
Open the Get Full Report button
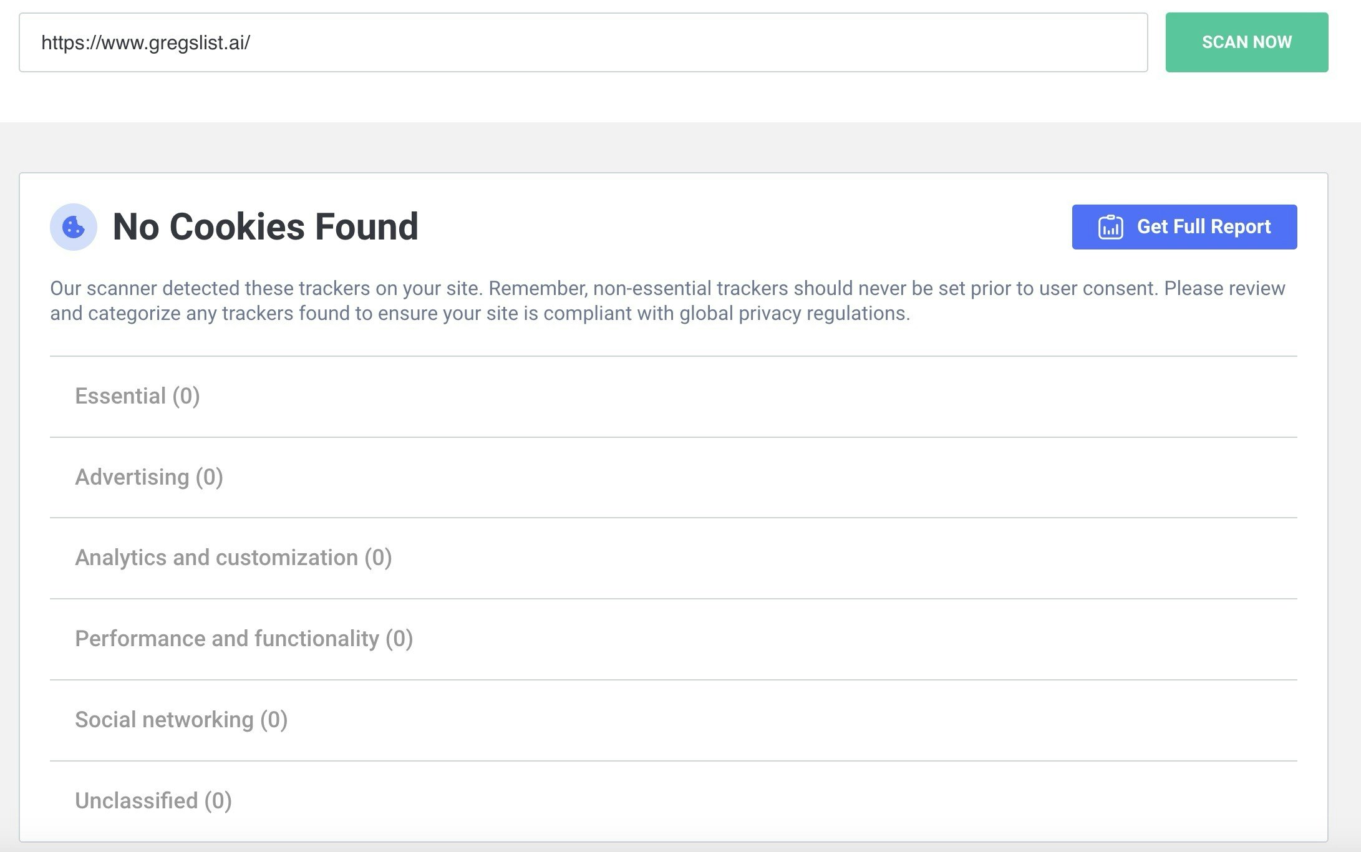coord(1184,227)
